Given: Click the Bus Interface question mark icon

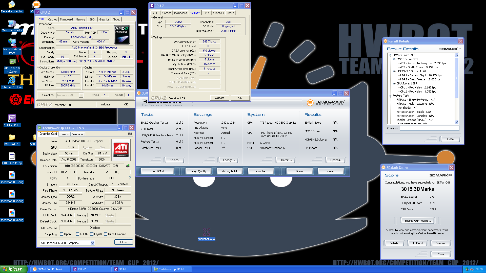Looking at the screenshot, I should (x=130, y=178).
